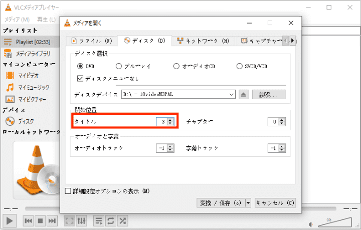Close the メディアを開く dialog
This screenshot has width=361, height=230.
click(x=291, y=23)
